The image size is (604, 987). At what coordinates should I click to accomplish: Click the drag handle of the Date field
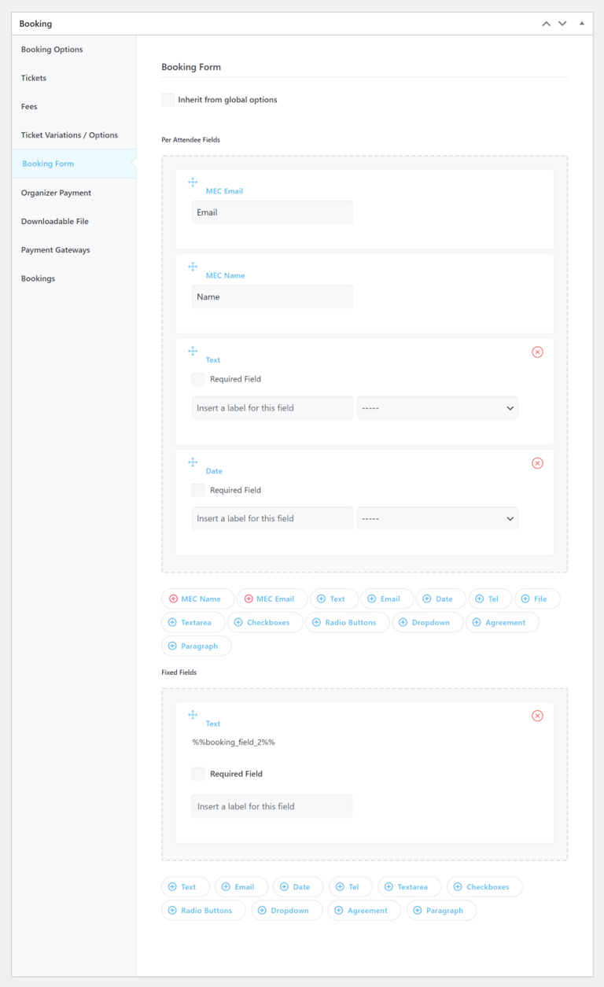coord(193,462)
